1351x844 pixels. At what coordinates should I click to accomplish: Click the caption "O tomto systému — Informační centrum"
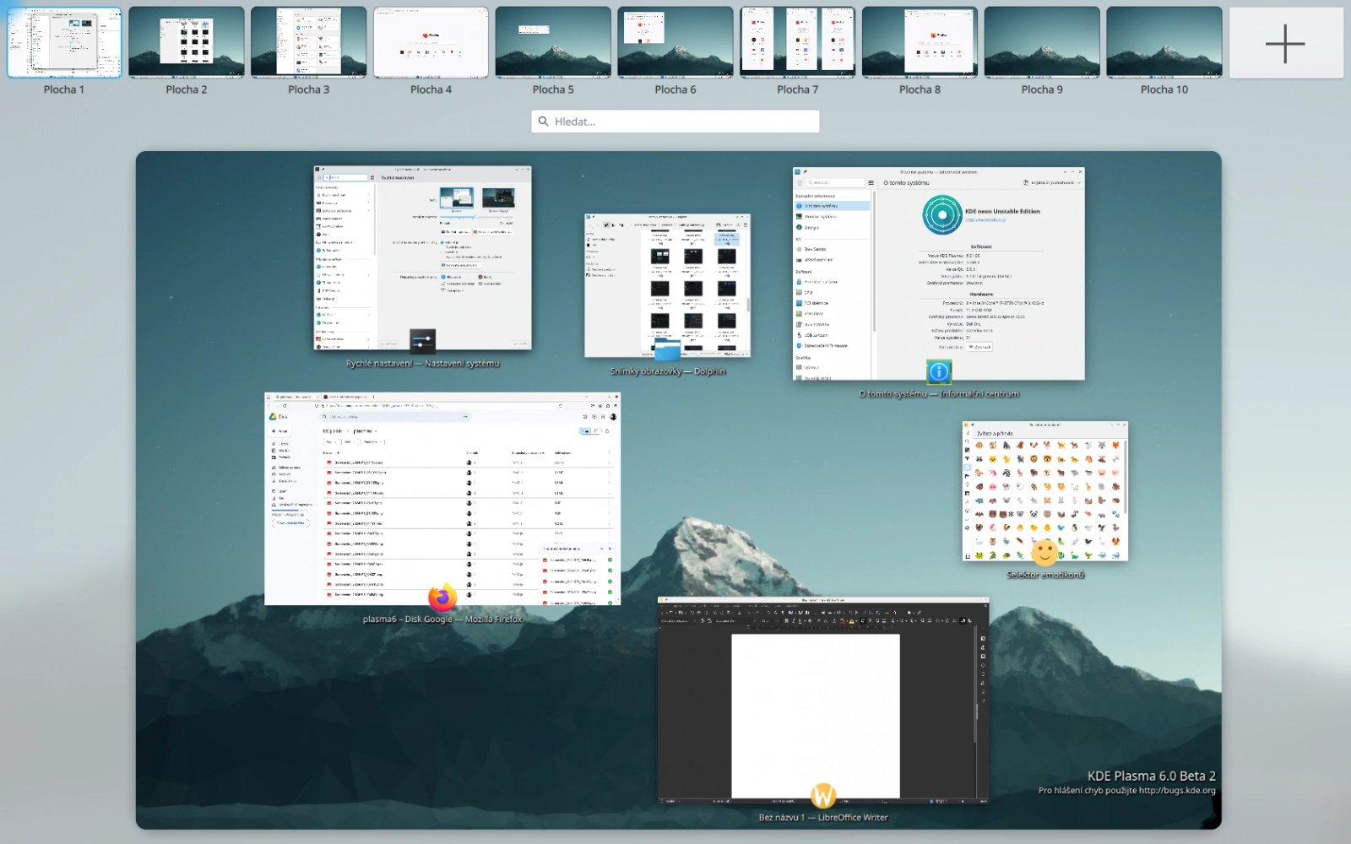939,394
